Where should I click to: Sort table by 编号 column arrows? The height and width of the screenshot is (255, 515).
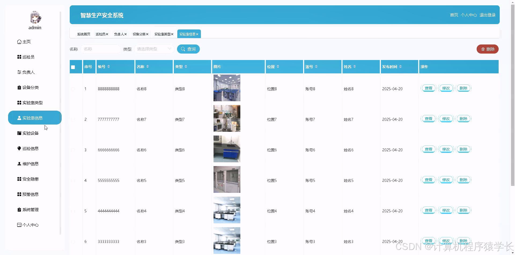pyautogui.click(x=109, y=67)
